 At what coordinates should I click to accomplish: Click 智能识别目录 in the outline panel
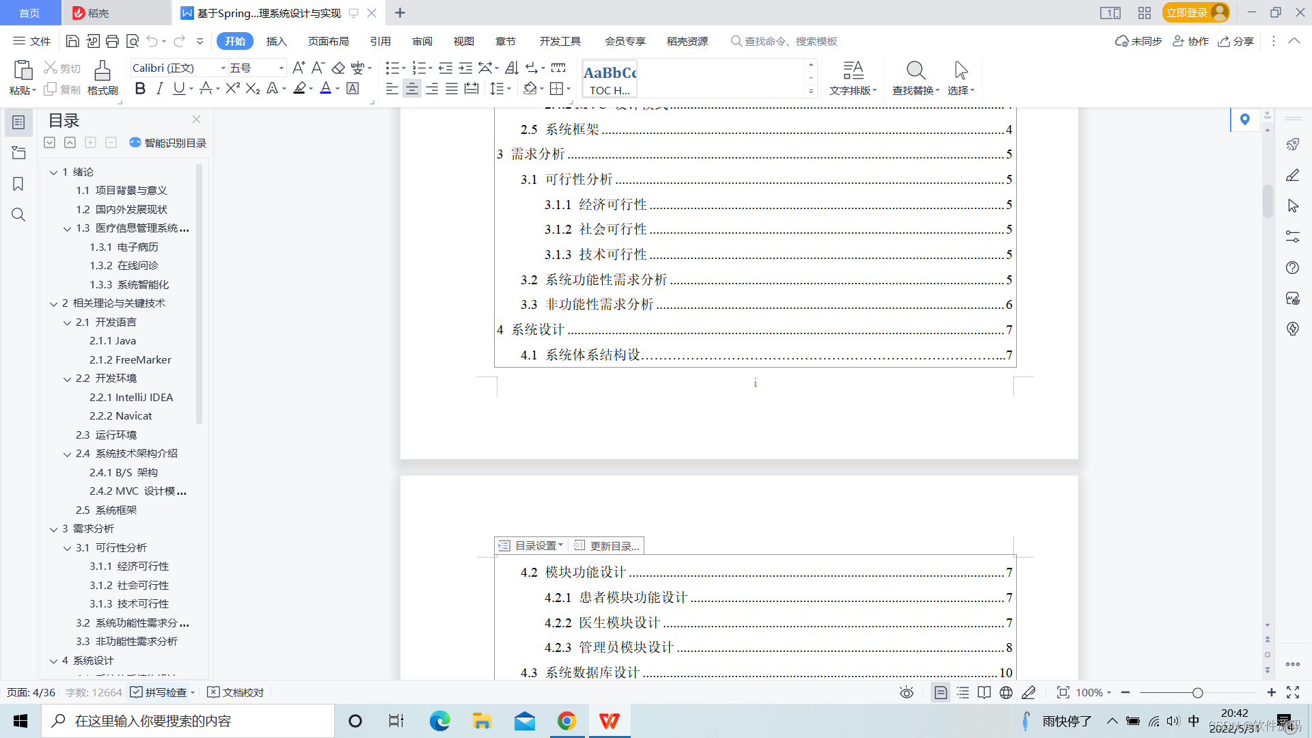tap(167, 143)
